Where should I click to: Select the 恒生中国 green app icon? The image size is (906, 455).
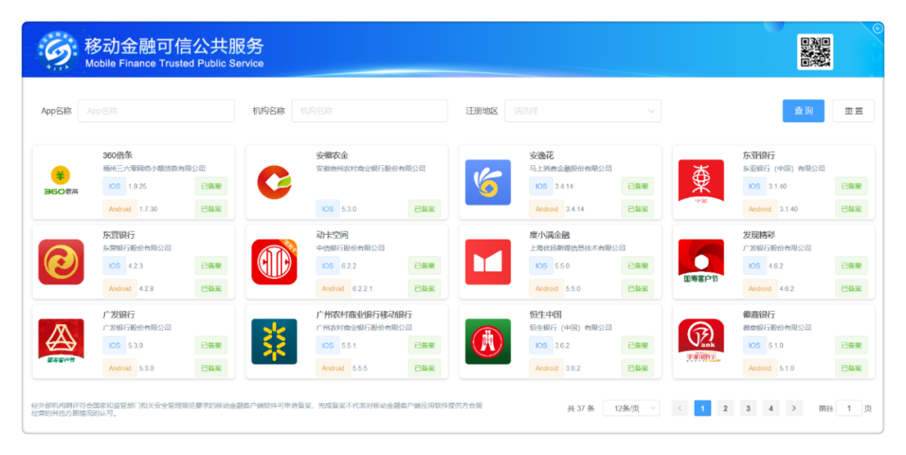487,342
